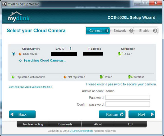
Task: Click the MAC ID column header
Action: [60, 49]
